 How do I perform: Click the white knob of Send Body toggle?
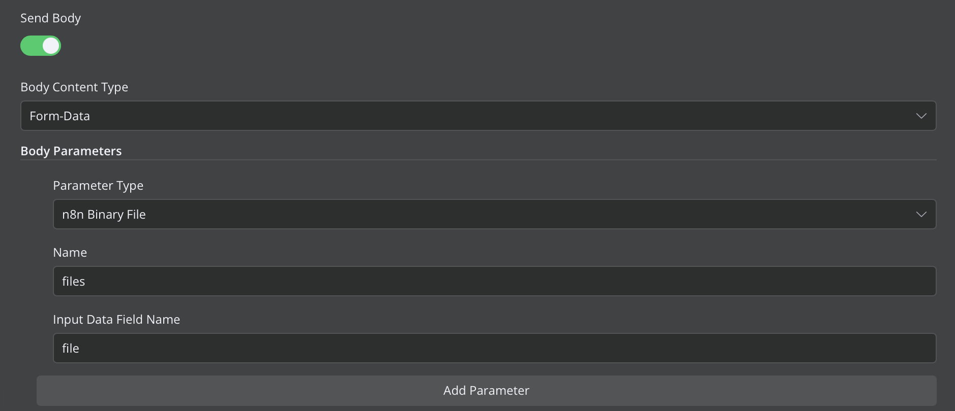(51, 46)
